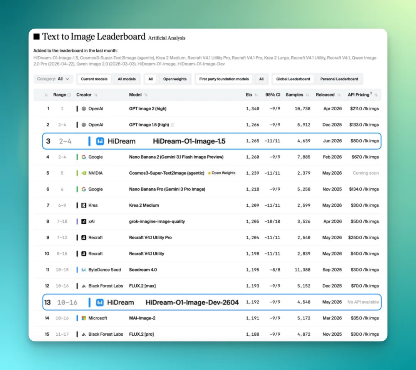Open the Seedream 4.0 model name
Screen dimensions: 416x370
click(x=143, y=270)
